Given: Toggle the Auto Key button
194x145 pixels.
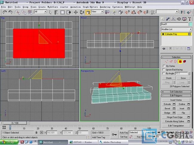Looking at the screenshot, I should pos(124,133).
